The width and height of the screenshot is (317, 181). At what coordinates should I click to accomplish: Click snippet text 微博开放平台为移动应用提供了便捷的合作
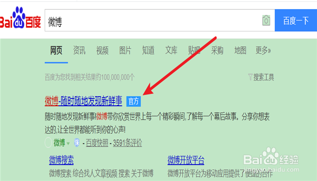click(x=220, y=173)
